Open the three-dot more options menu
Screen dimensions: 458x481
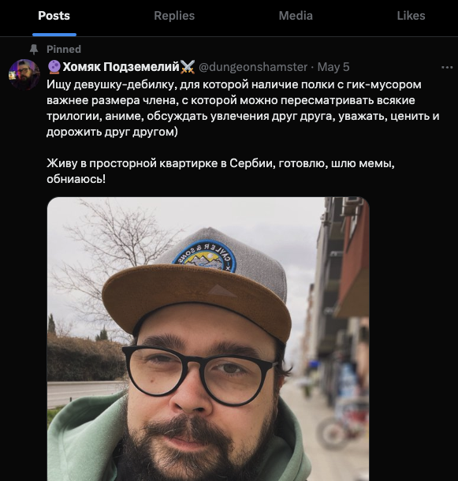(447, 68)
